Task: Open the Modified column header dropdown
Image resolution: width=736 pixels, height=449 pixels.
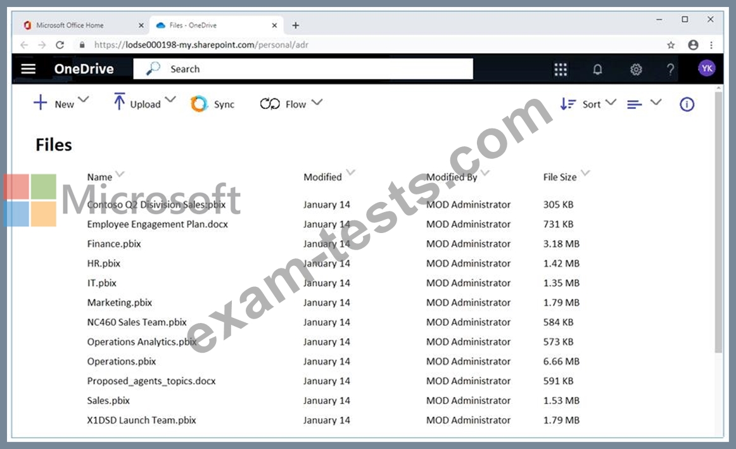Action: 351,172
